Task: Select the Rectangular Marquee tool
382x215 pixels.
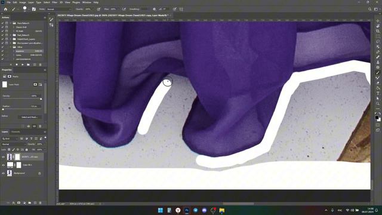Action: pyautogui.click(x=378, y=36)
